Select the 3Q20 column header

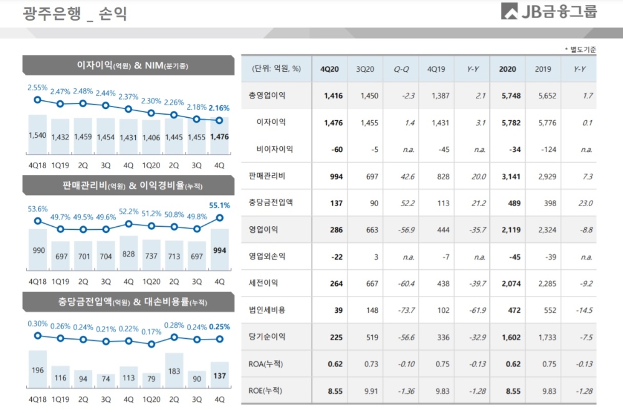365,69
